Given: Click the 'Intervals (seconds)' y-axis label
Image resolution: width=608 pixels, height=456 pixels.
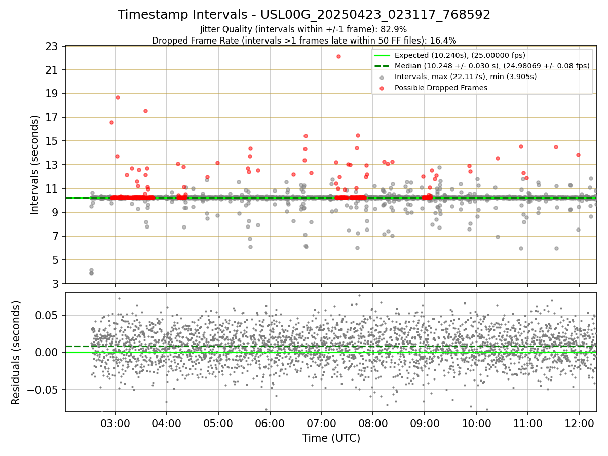Looking at the screenshot, I should tap(34, 165).
